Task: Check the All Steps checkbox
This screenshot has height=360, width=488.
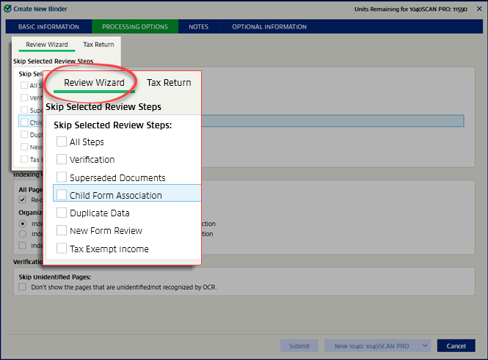Action: [62, 142]
